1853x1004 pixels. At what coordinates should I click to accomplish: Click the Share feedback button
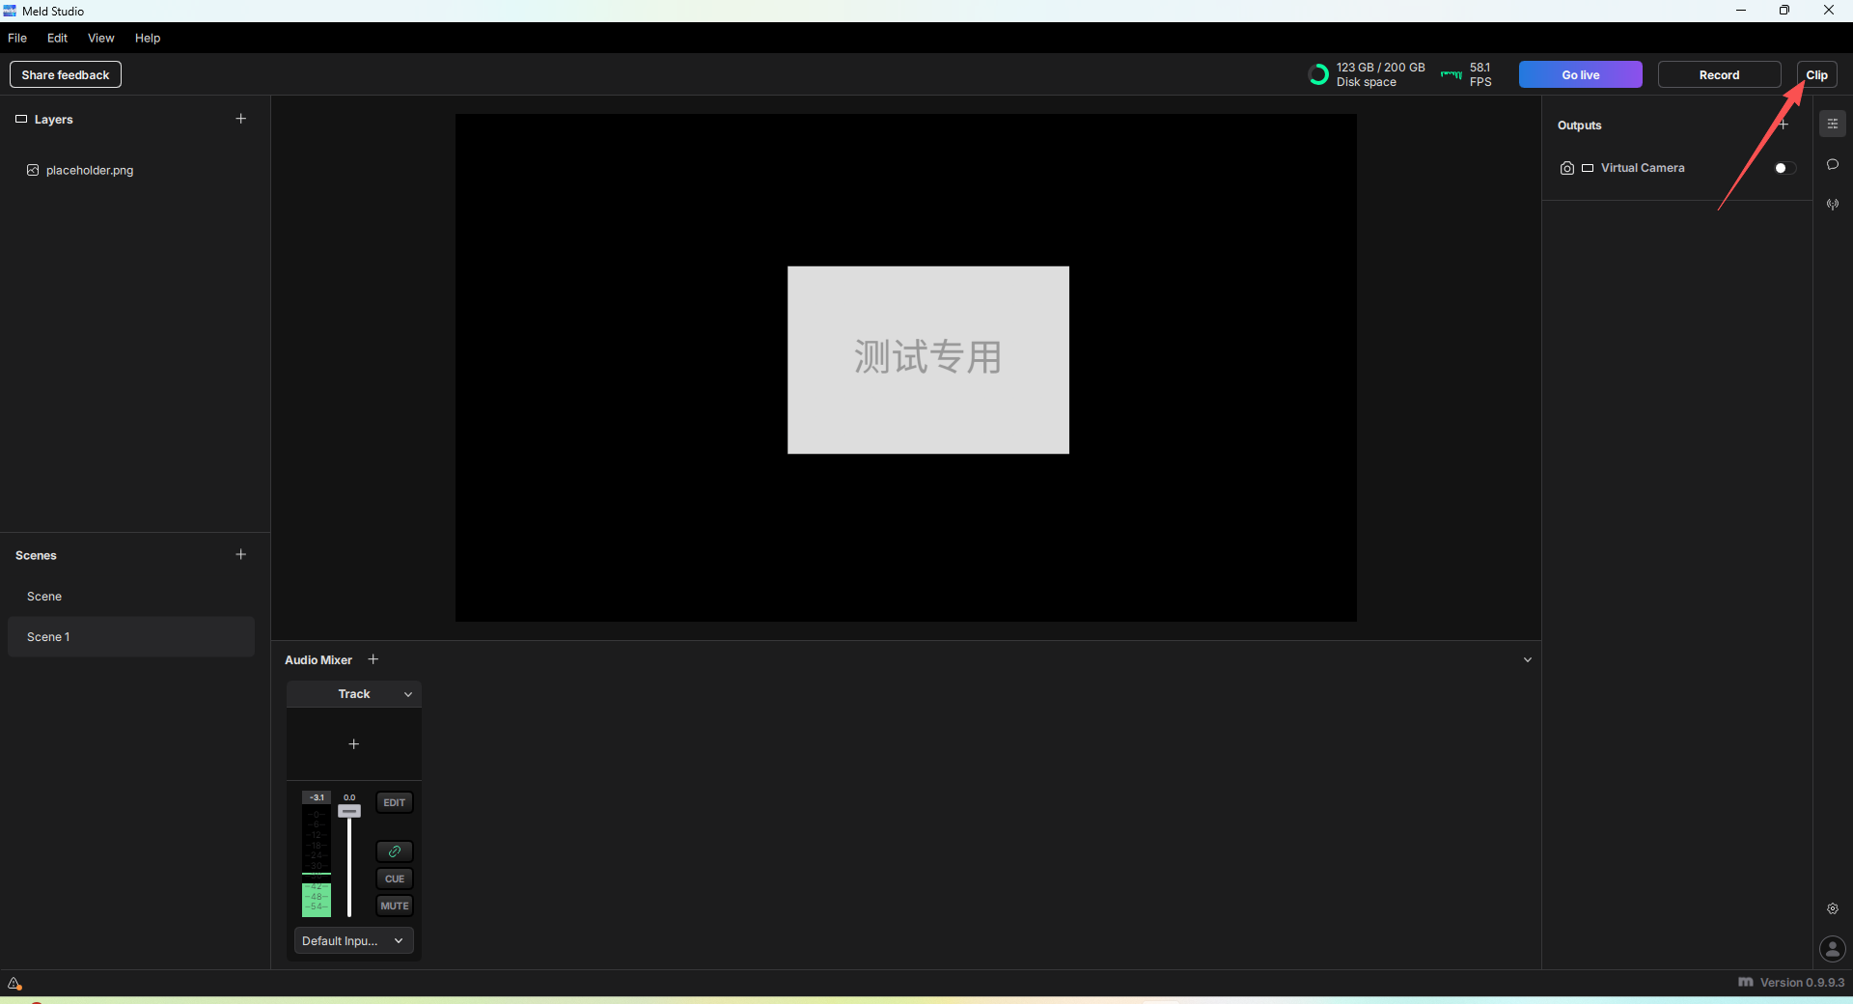(x=65, y=74)
